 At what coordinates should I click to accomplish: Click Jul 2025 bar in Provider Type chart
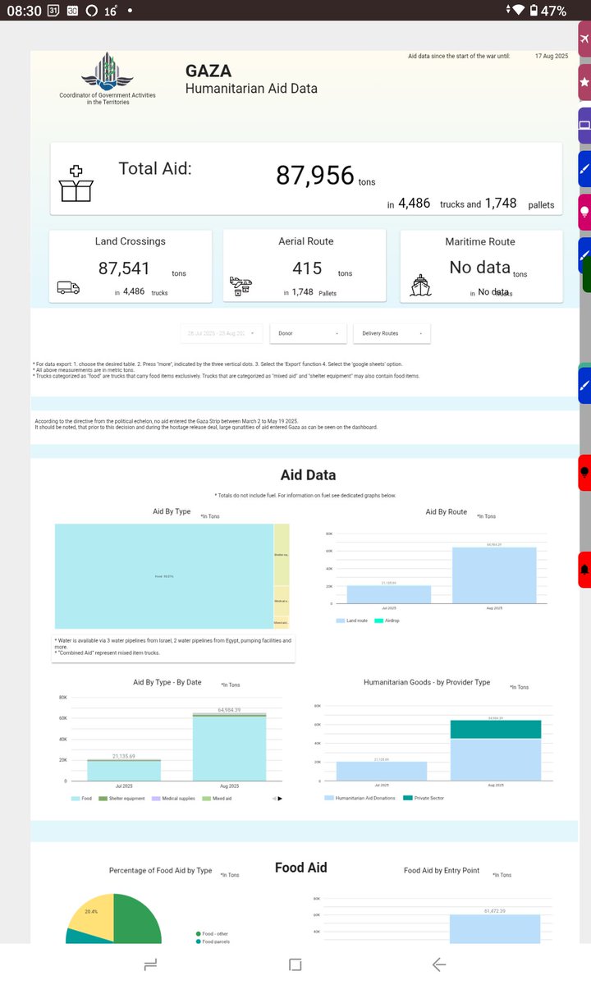(380, 771)
